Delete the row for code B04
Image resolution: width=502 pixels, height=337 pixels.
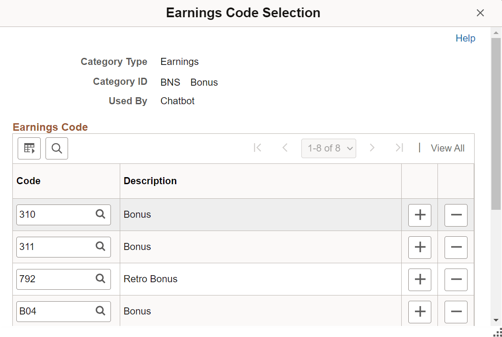pyautogui.click(x=456, y=312)
